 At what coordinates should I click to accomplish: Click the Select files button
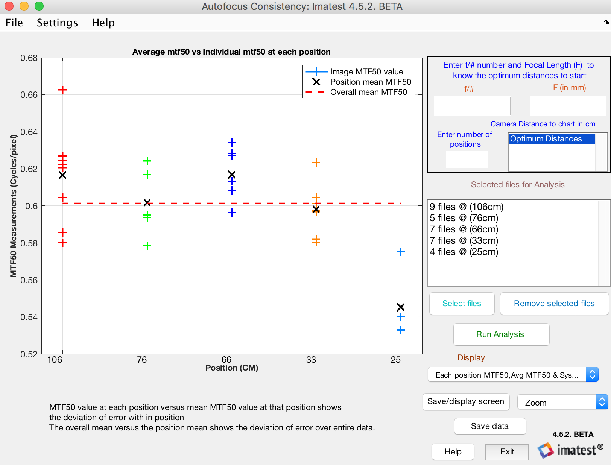462,304
